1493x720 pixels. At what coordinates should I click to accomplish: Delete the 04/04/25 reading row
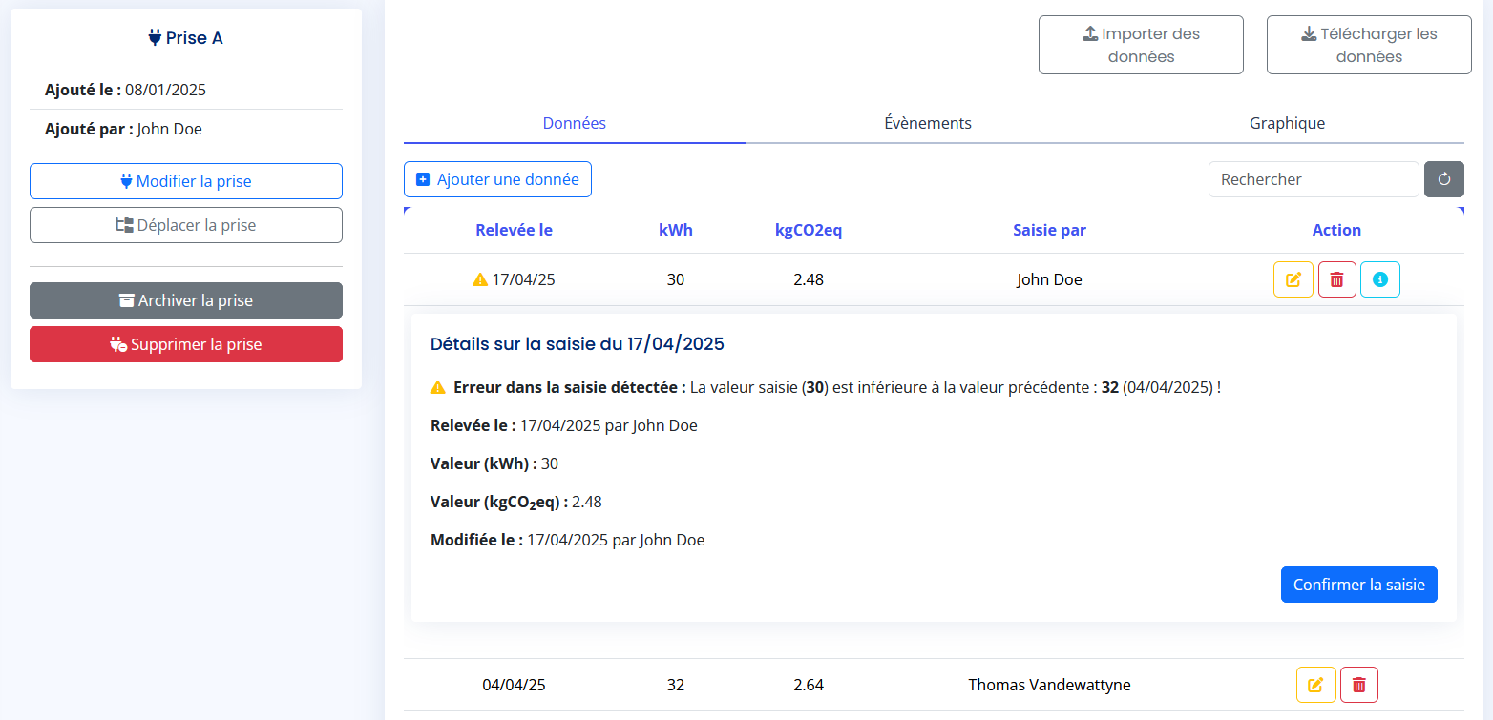[x=1358, y=685]
